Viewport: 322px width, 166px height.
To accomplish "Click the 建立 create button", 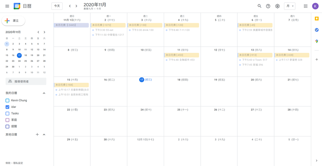I will [13, 21].
